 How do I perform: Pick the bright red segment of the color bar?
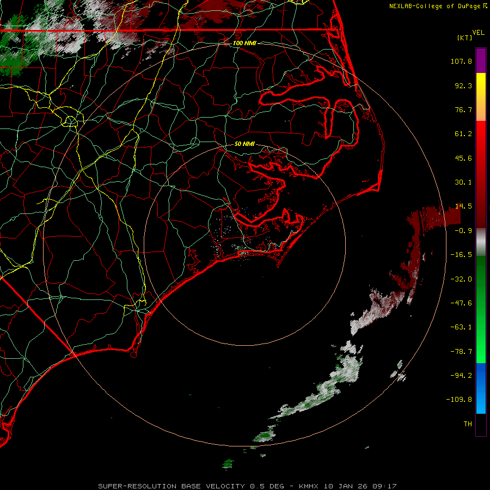coord(481,138)
